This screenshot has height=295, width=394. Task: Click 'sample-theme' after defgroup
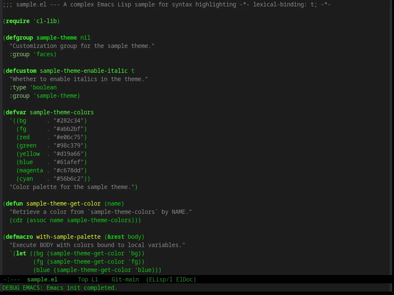tap(57, 37)
